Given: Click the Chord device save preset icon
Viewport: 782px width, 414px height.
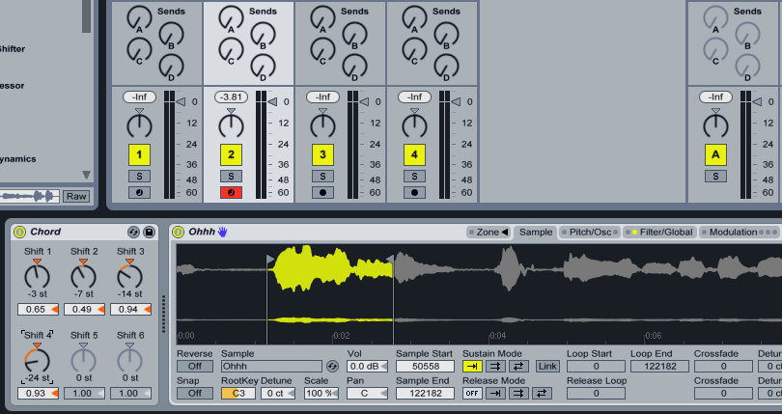Looking at the screenshot, I should pyautogui.click(x=149, y=233).
